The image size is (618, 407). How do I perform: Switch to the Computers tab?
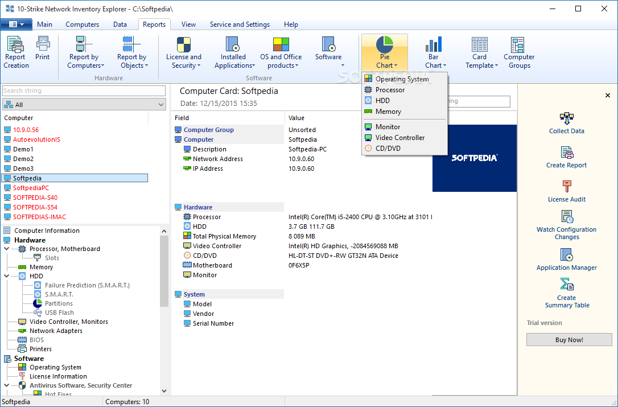pyautogui.click(x=83, y=24)
